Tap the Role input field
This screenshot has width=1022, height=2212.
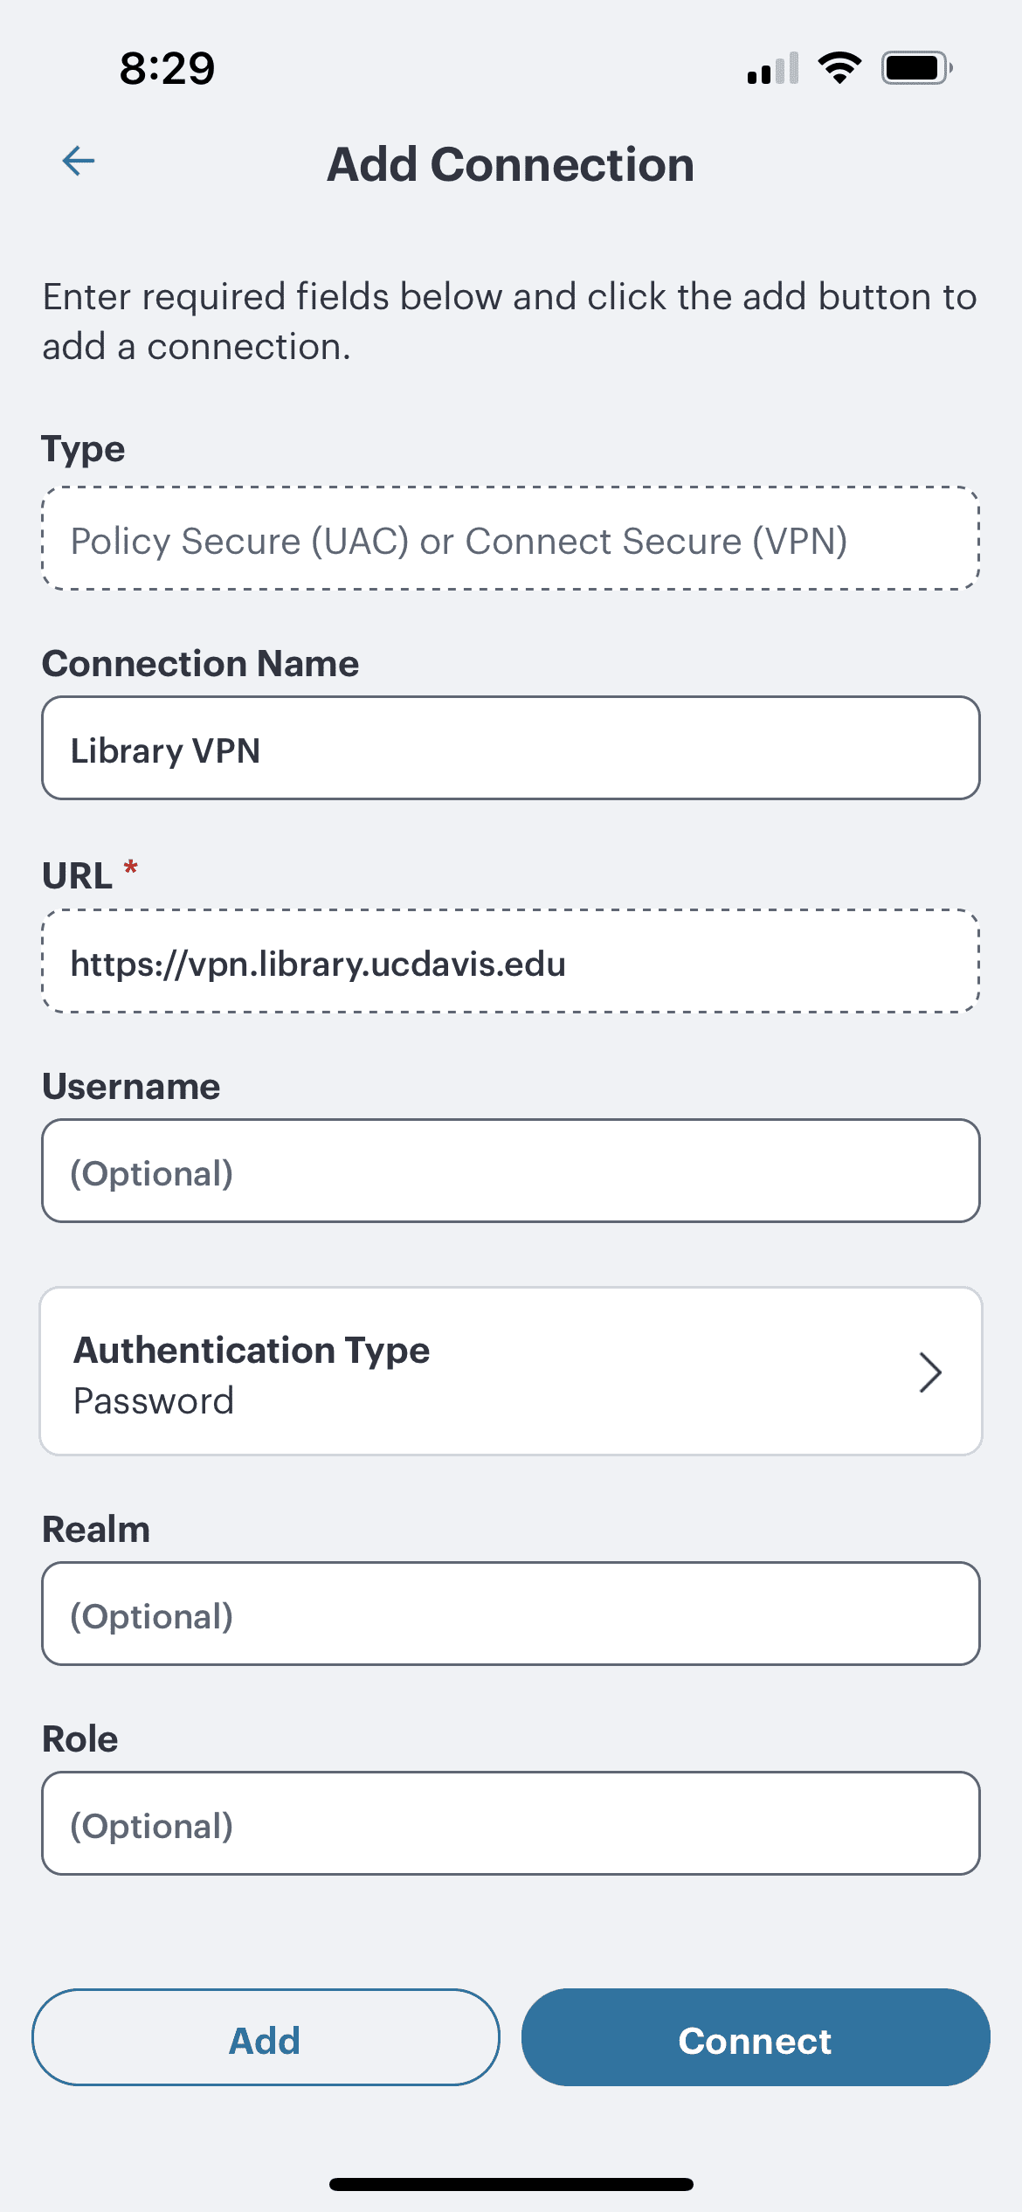tap(511, 1824)
